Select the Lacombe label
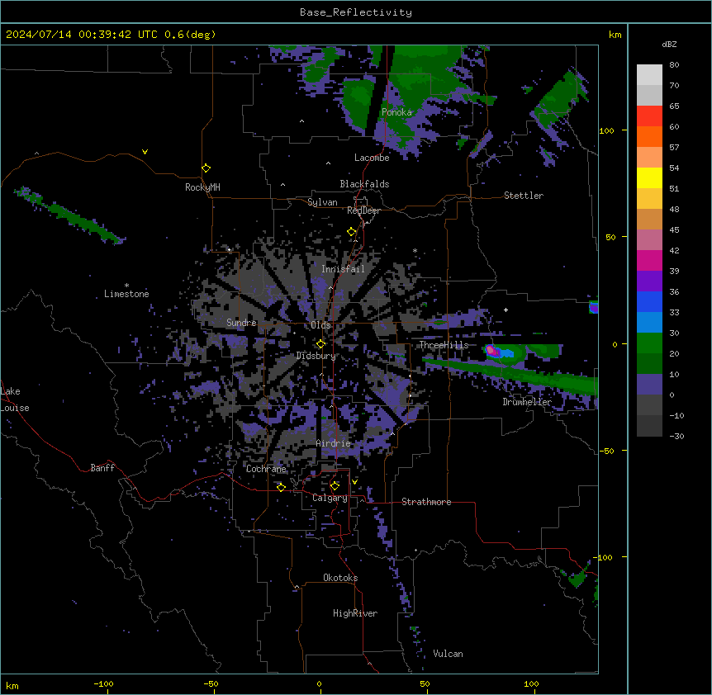The image size is (712, 695). pyautogui.click(x=372, y=158)
